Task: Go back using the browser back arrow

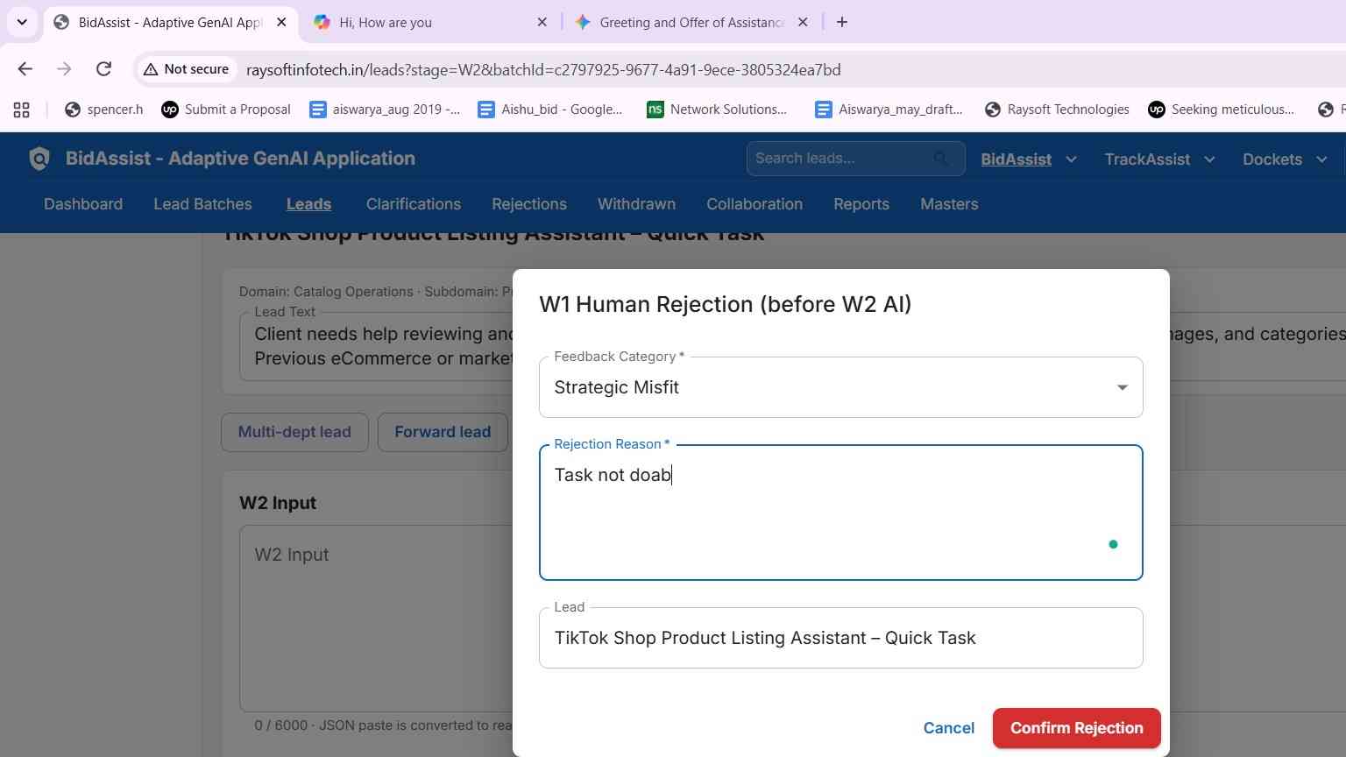Action: [25, 69]
